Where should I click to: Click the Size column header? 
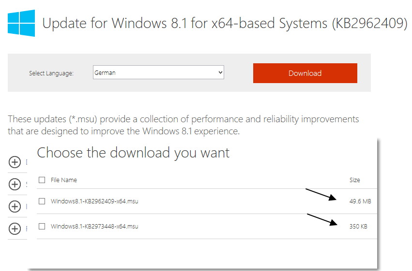click(x=355, y=180)
